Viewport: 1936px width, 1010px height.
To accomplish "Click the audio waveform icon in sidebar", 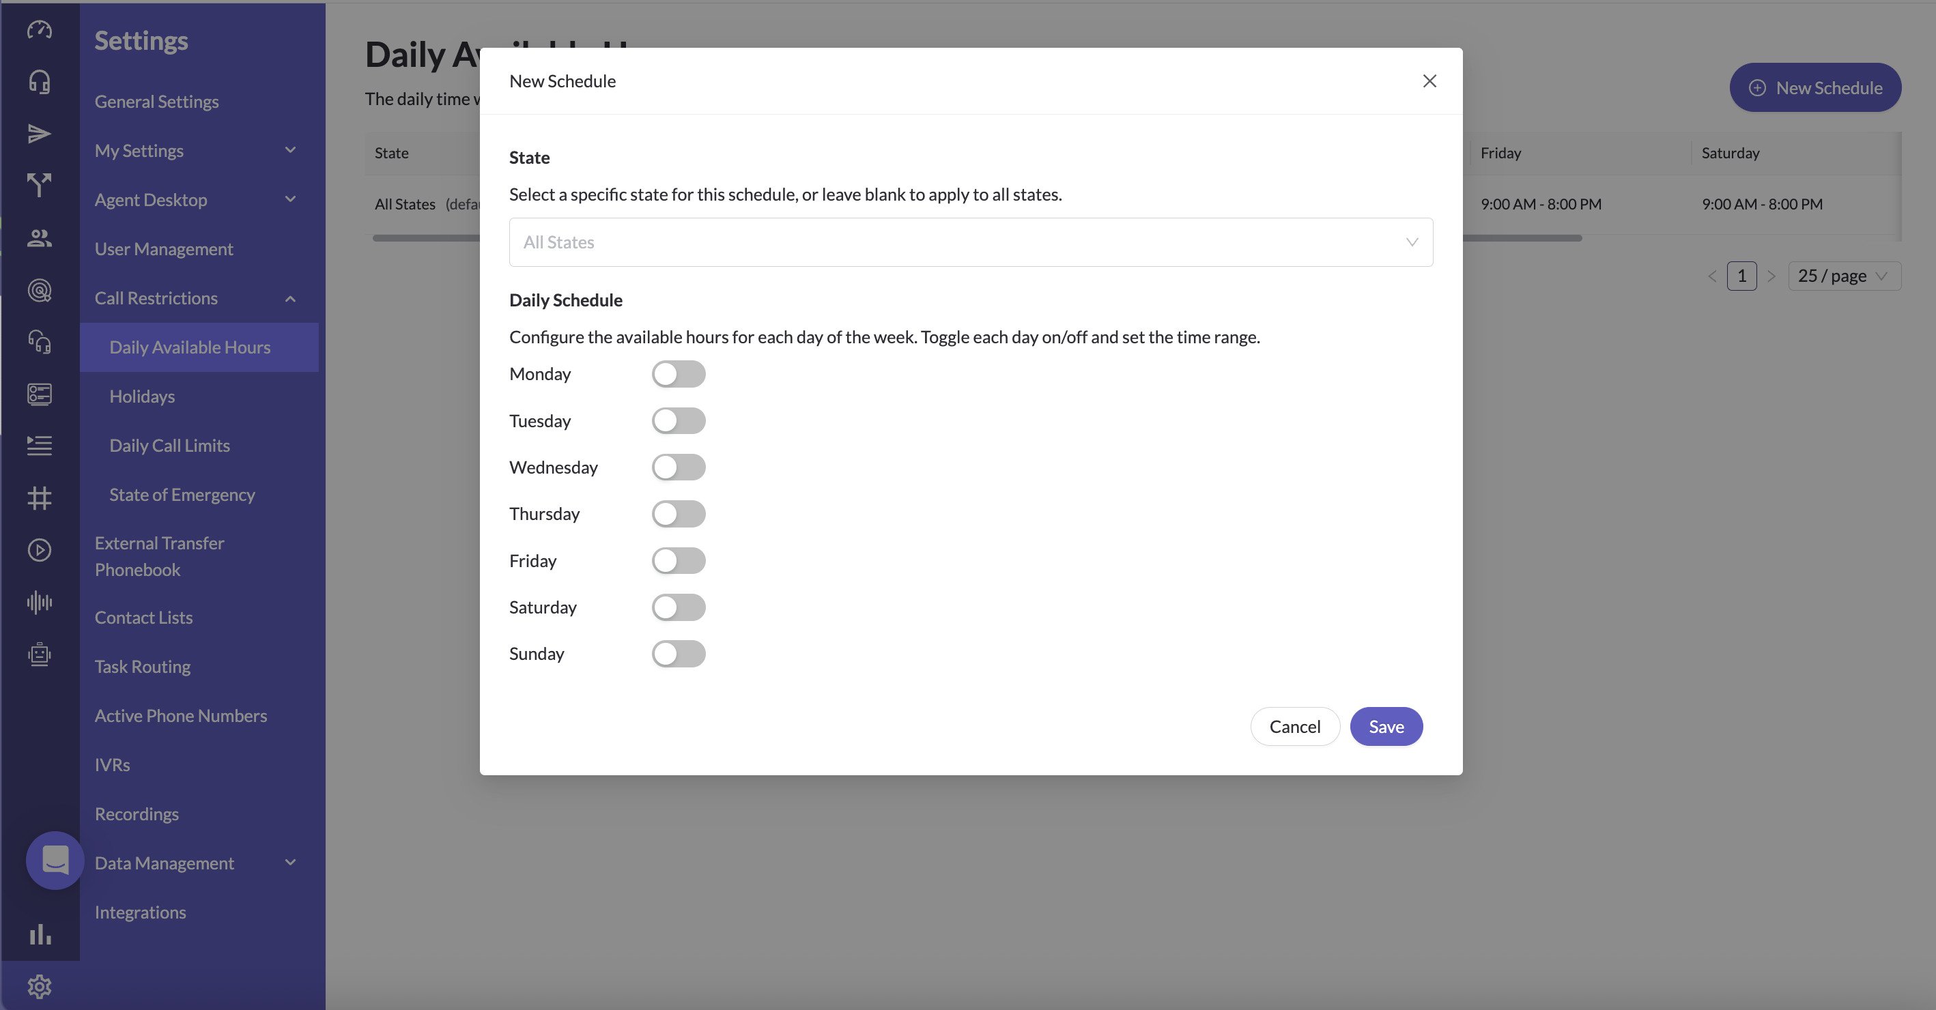I will (x=39, y=602).
